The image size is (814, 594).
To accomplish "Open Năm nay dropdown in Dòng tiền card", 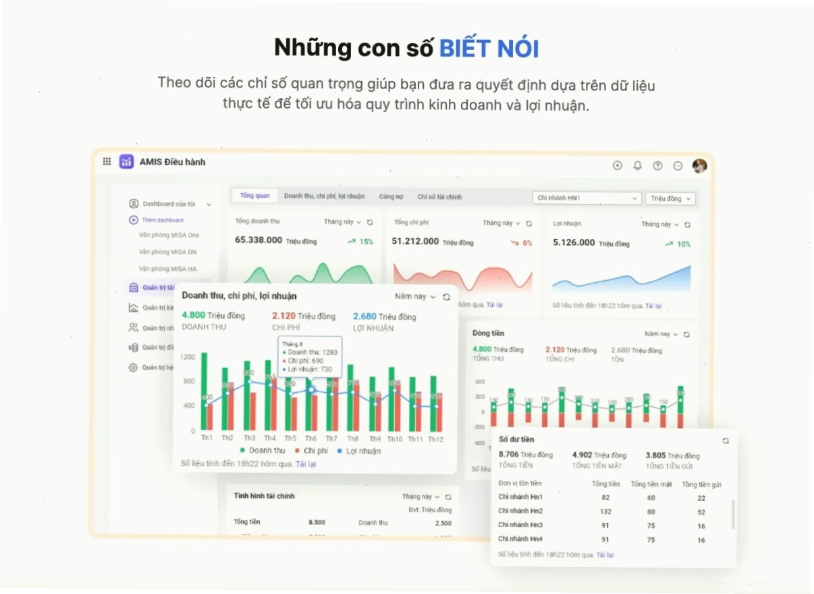I will pos(661,334).
